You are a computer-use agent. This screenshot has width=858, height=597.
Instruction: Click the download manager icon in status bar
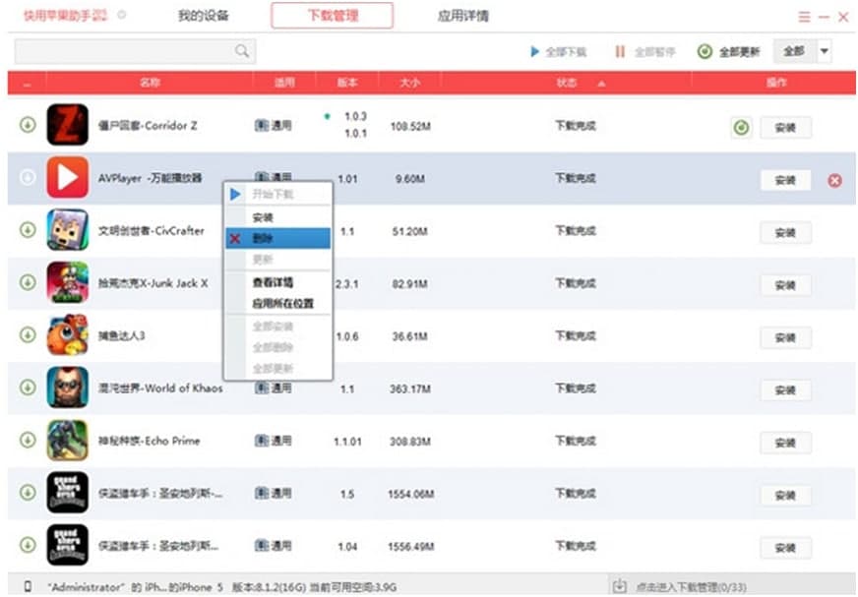[x=619, y=586]
